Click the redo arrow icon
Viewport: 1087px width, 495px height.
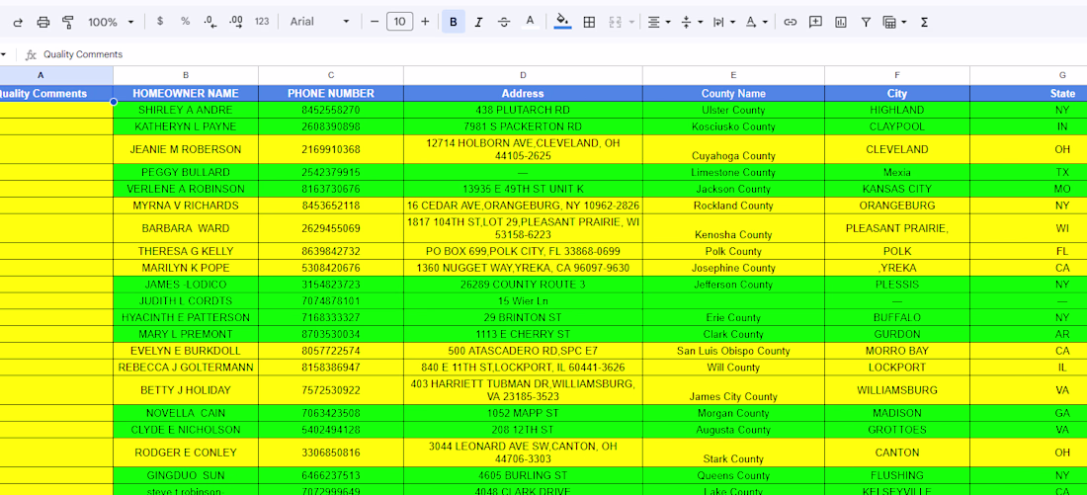point(18,22)
